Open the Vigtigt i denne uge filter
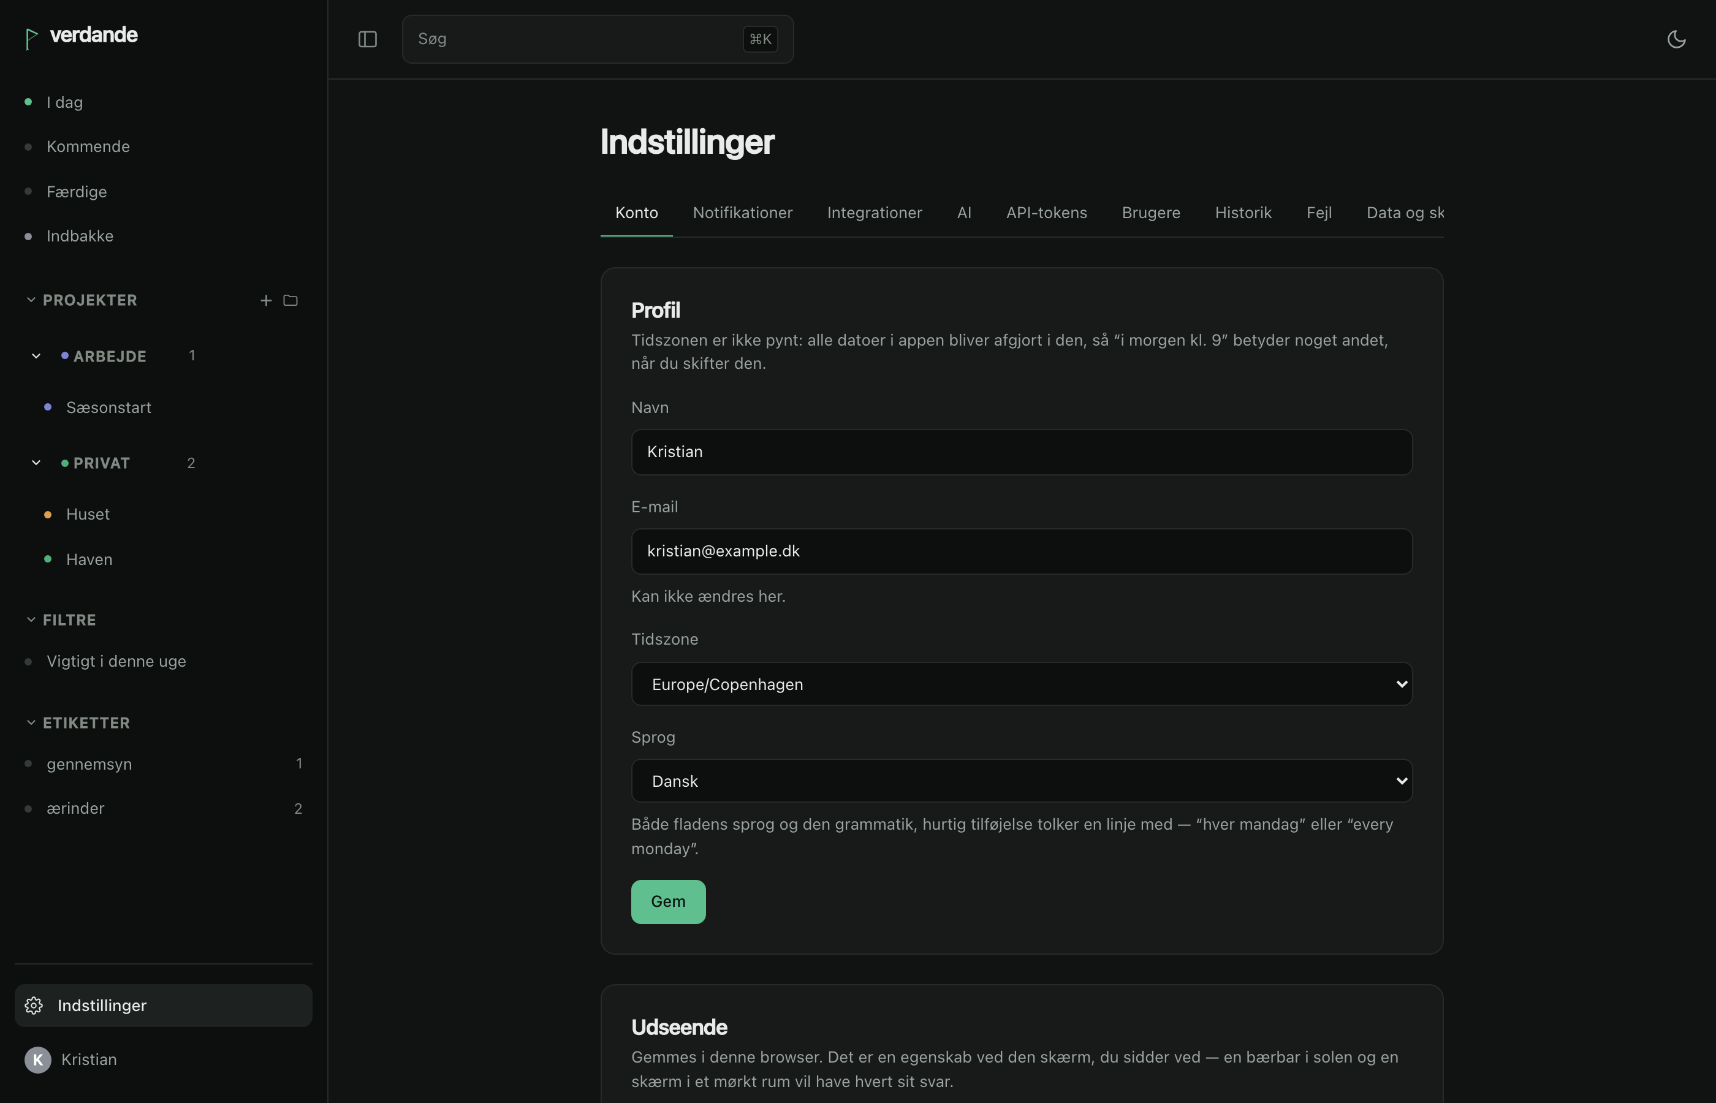The height and width of the screenshot is (1103, 1716). point(163,661)
